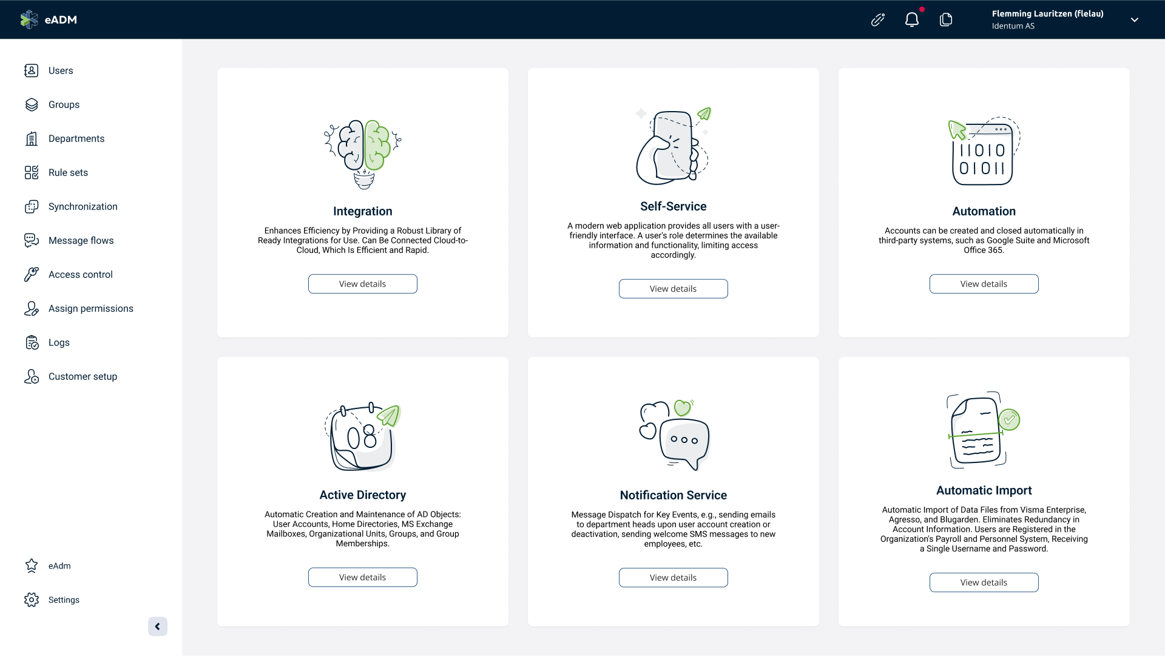Image resolution: width=1165 pixels, height=656 pixels.
Task: Collapse the sidebar navigation panel
Action: coord(157,626)
